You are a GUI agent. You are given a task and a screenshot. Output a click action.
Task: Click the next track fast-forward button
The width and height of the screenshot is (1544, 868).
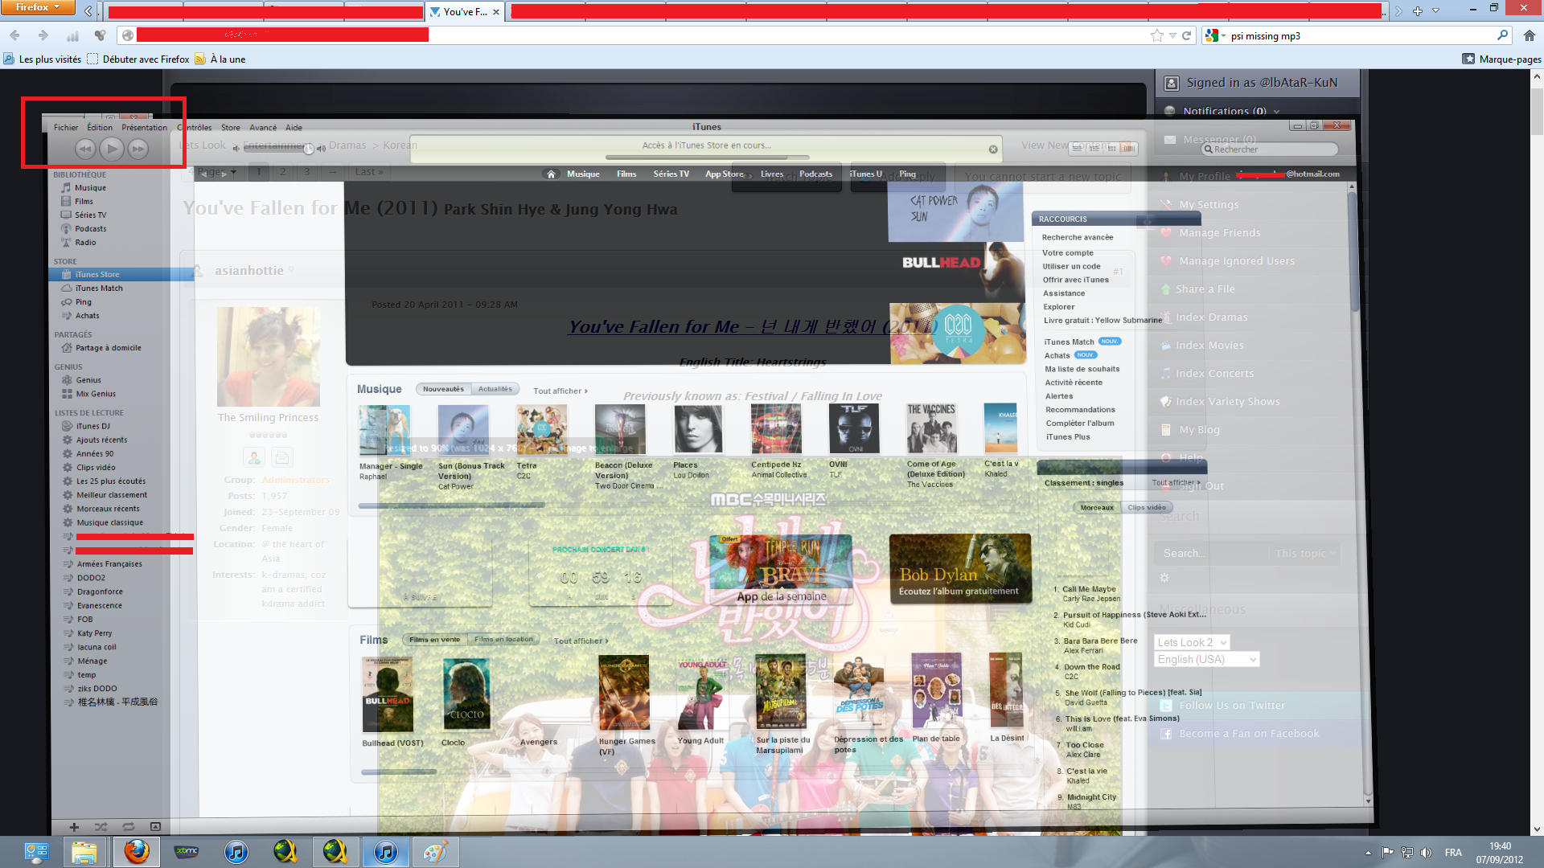[138, 149]
